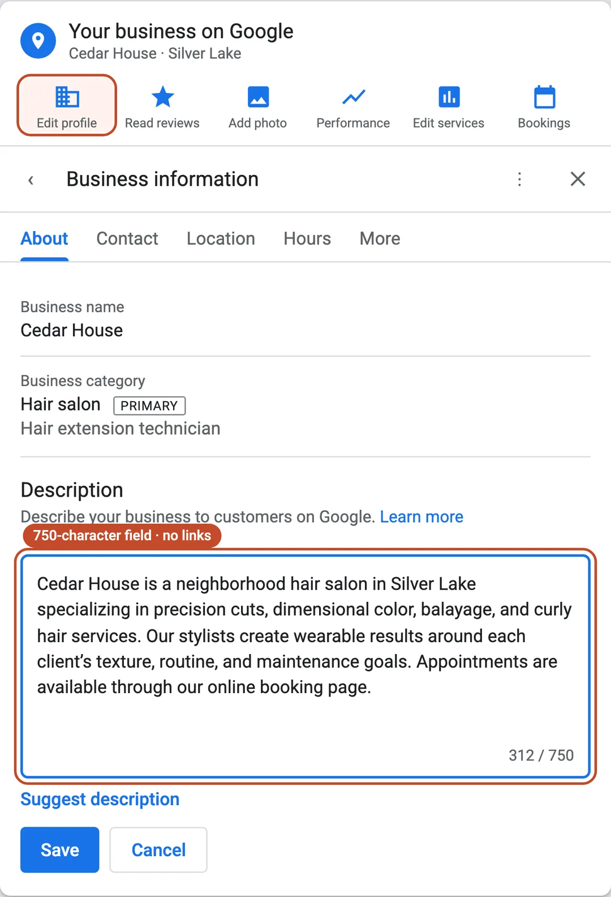Click inside the description text area

tap(305, 666)
